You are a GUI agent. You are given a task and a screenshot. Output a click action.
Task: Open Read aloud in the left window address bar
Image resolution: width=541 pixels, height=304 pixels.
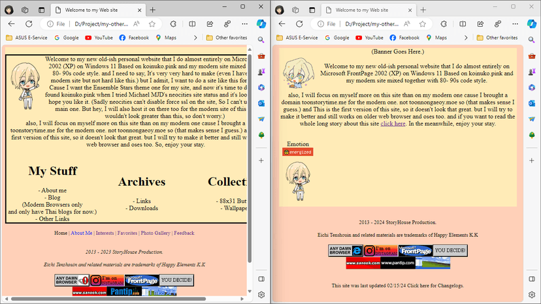click(x=137, y=23)
